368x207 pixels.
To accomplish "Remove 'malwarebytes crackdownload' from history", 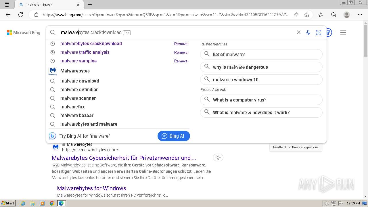I will [181, 44].
